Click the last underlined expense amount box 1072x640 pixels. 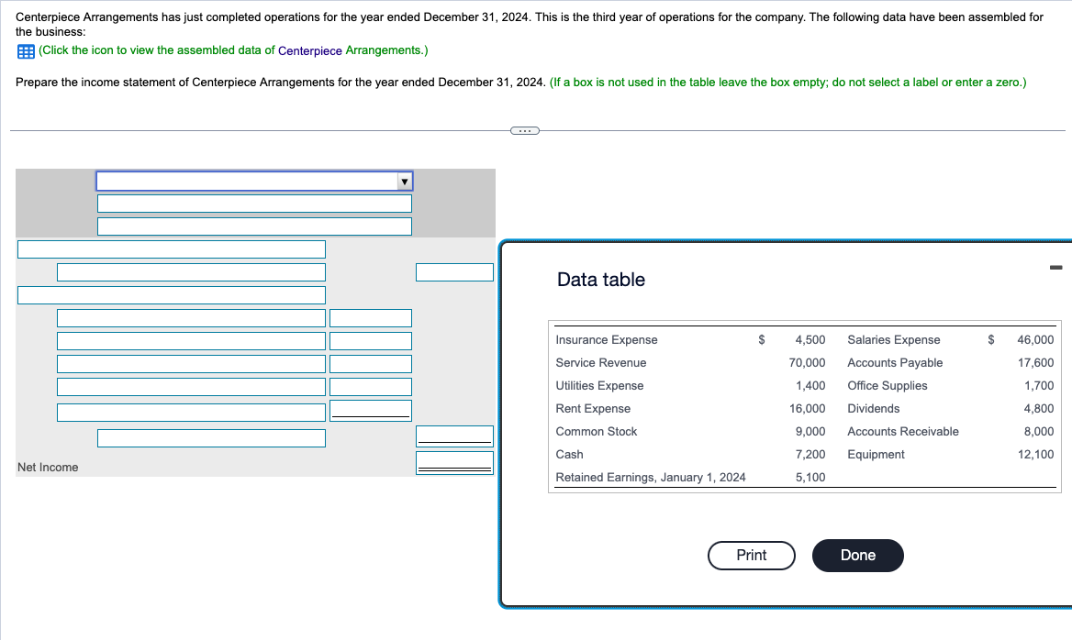pos(371,412)
